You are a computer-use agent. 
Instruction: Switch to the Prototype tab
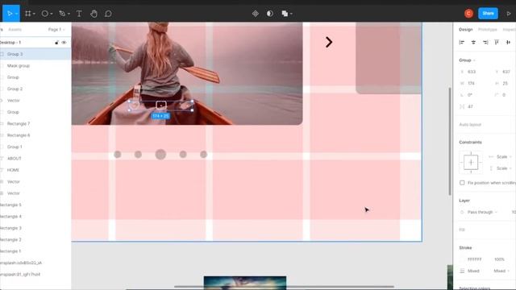487,29
